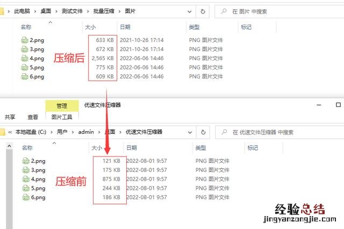
Task: Open the 图片工具 ribbon tab
Action: click(62, 117)
